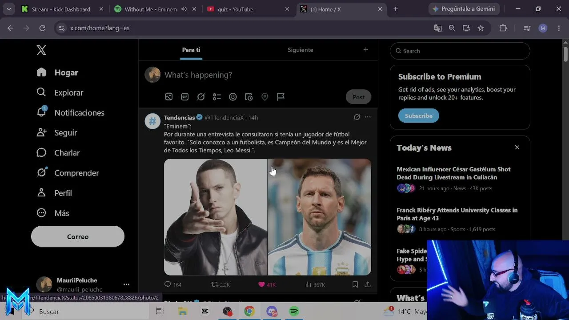Open the Messi photo in the post
Screen dimensions: 569x320
click(320, 217)
